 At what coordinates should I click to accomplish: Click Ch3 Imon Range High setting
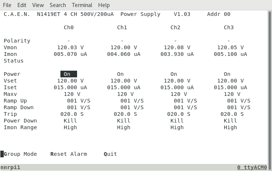pos(230,128)
